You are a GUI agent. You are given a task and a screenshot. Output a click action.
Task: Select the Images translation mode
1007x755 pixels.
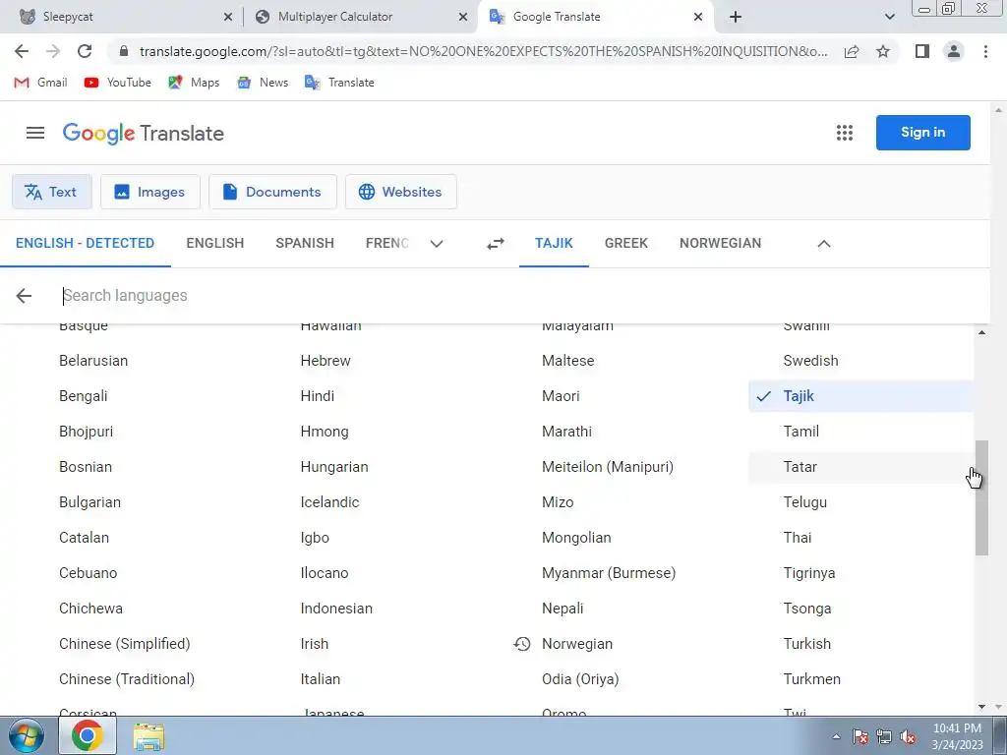click(150, 192)
